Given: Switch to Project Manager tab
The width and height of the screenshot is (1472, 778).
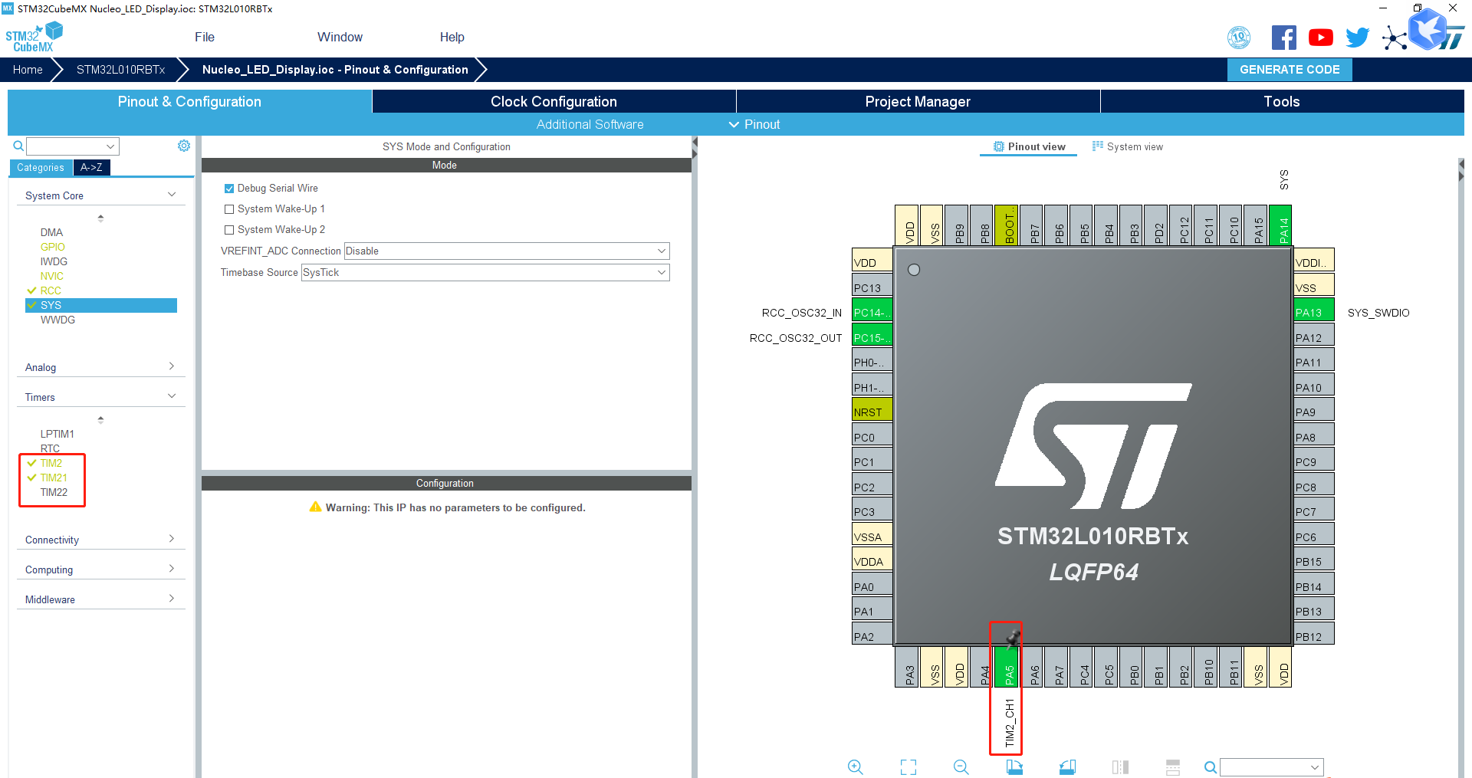Looking at the screenshot, I should 918,101.
